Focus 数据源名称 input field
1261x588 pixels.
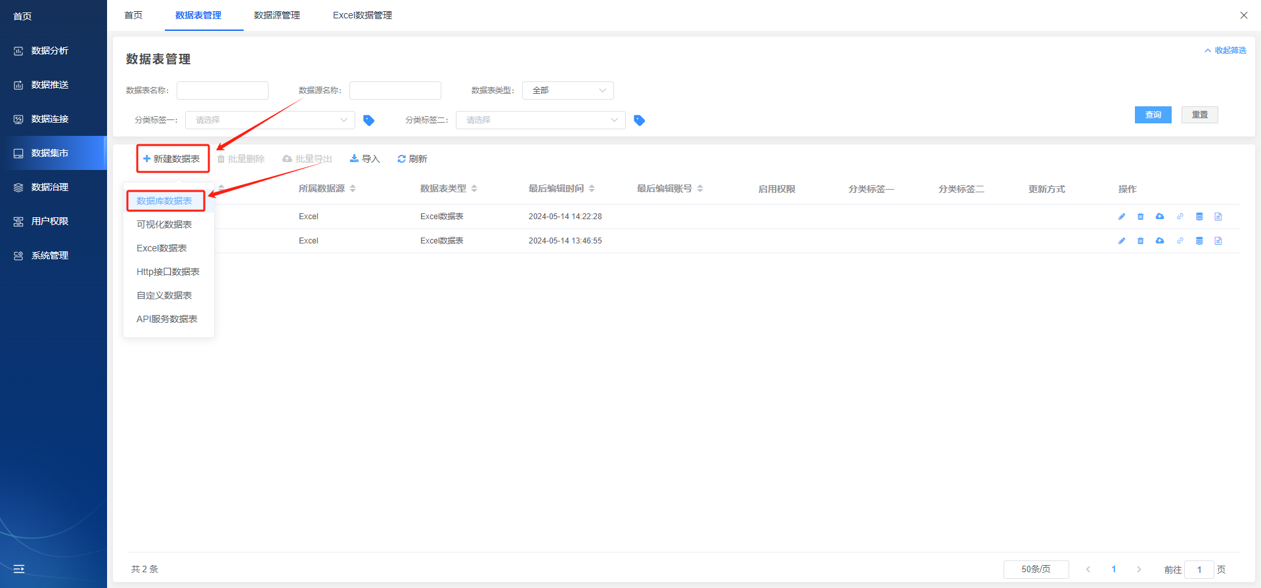coord(395,91)
